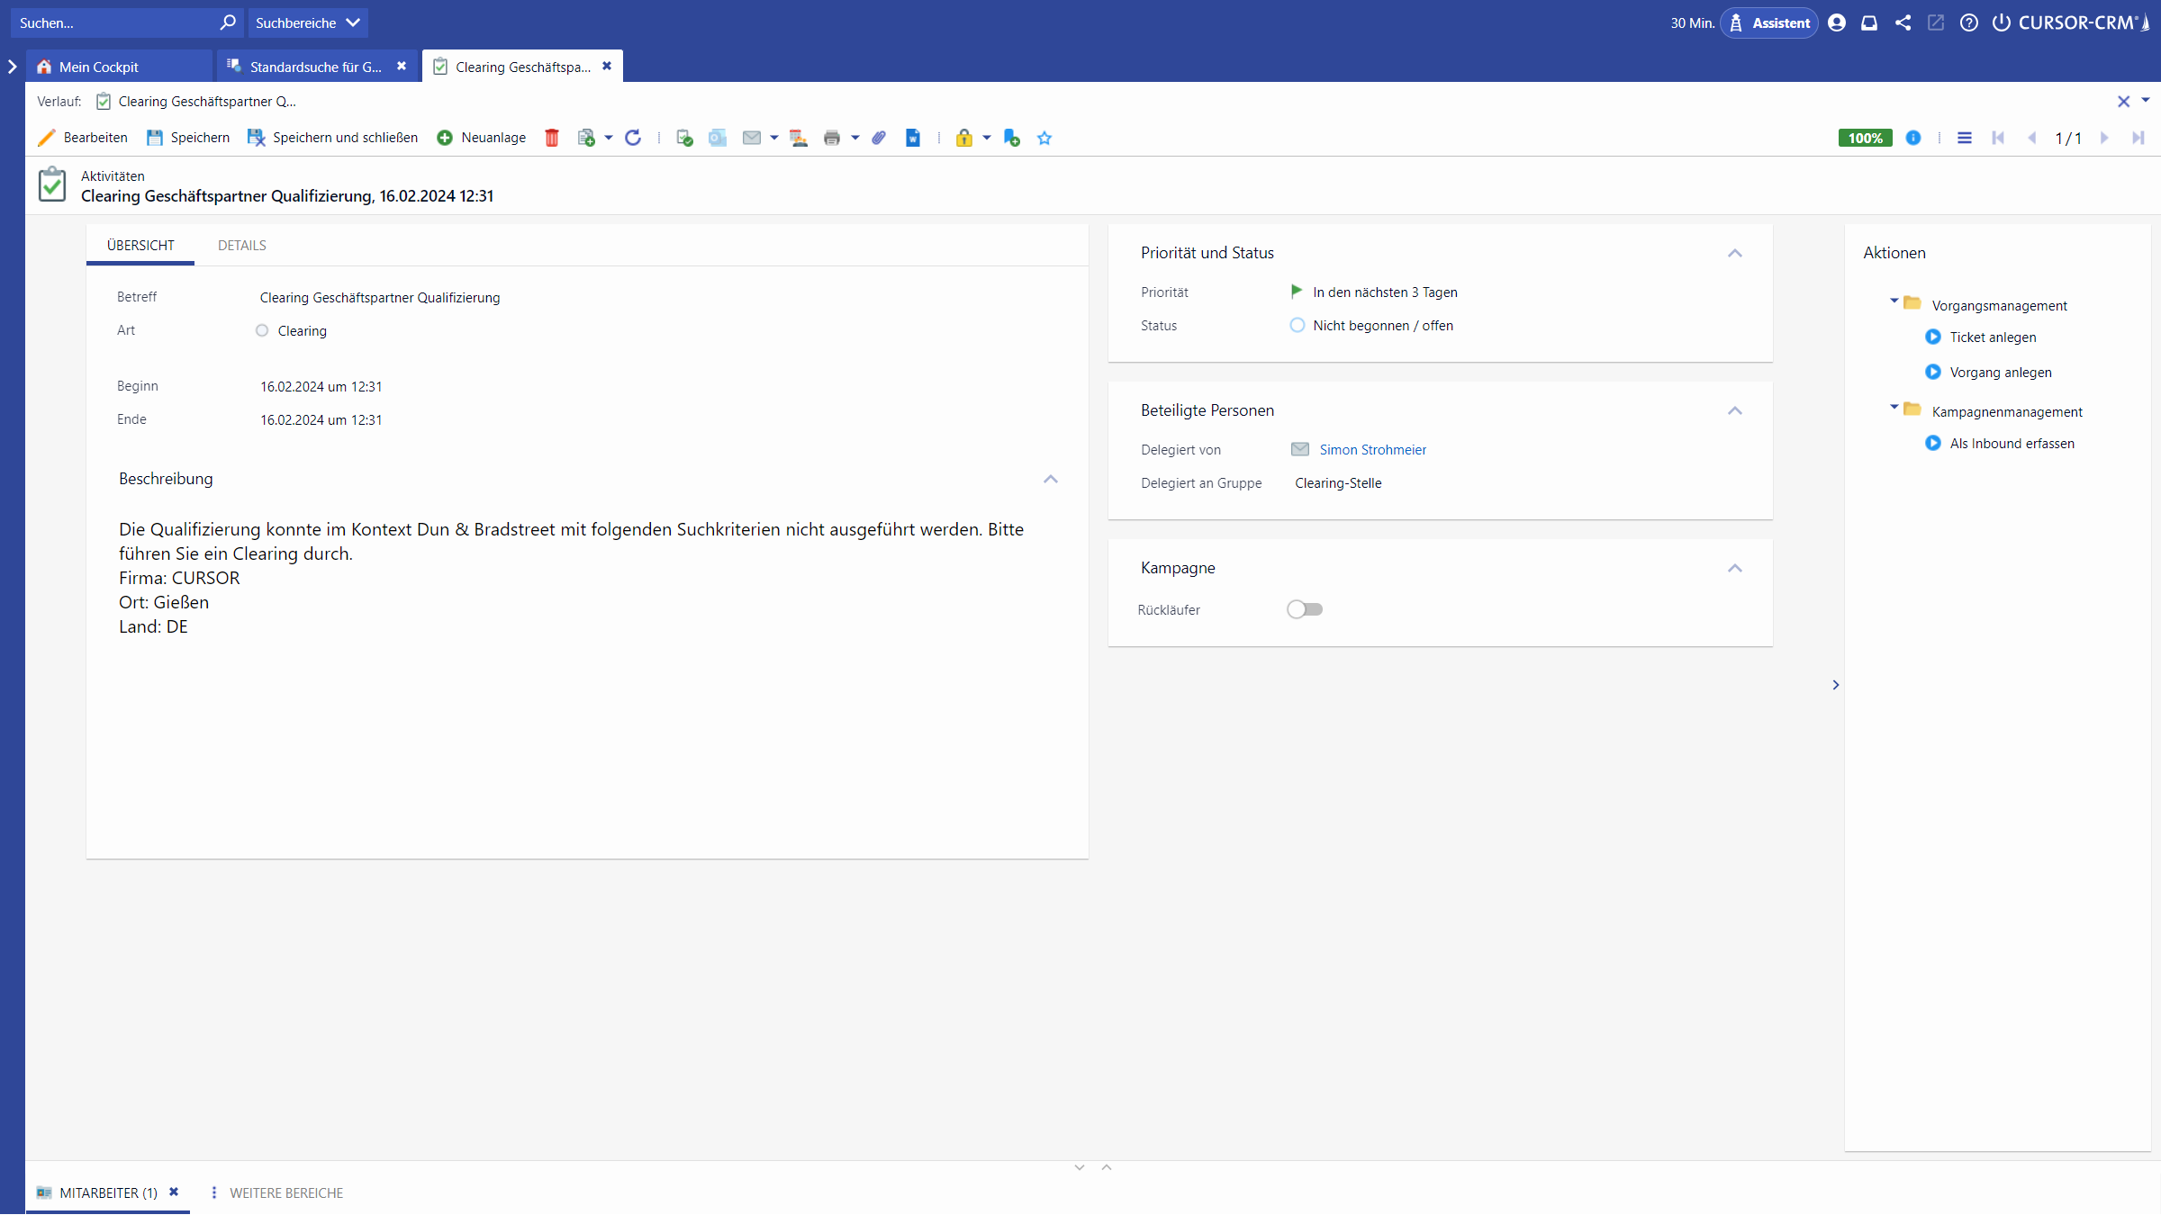Image resolution: width=2161 pixels, height=1215 pixels.
Task: Select the Clearing radio button
Action: tap(262, 330)
